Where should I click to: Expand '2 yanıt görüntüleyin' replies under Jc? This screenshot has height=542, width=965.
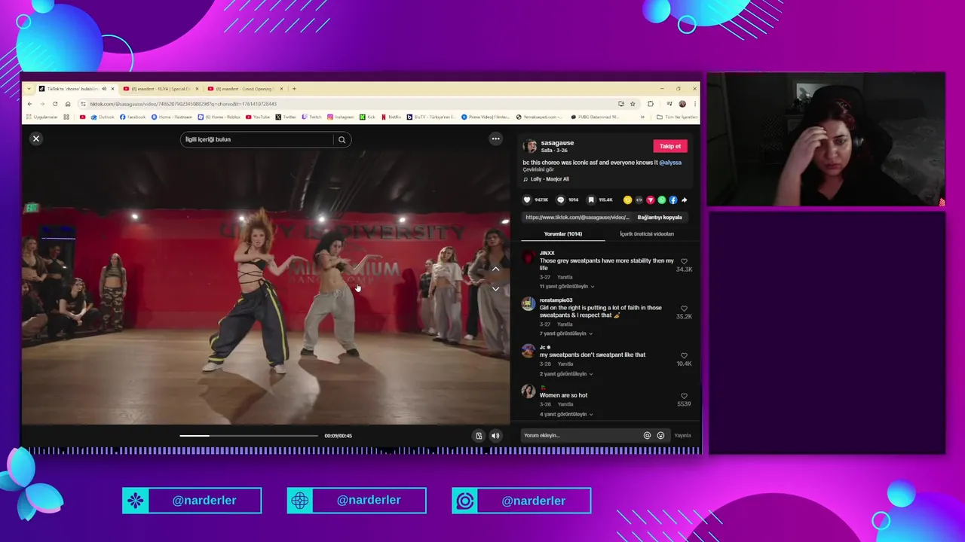coord(565,374)
